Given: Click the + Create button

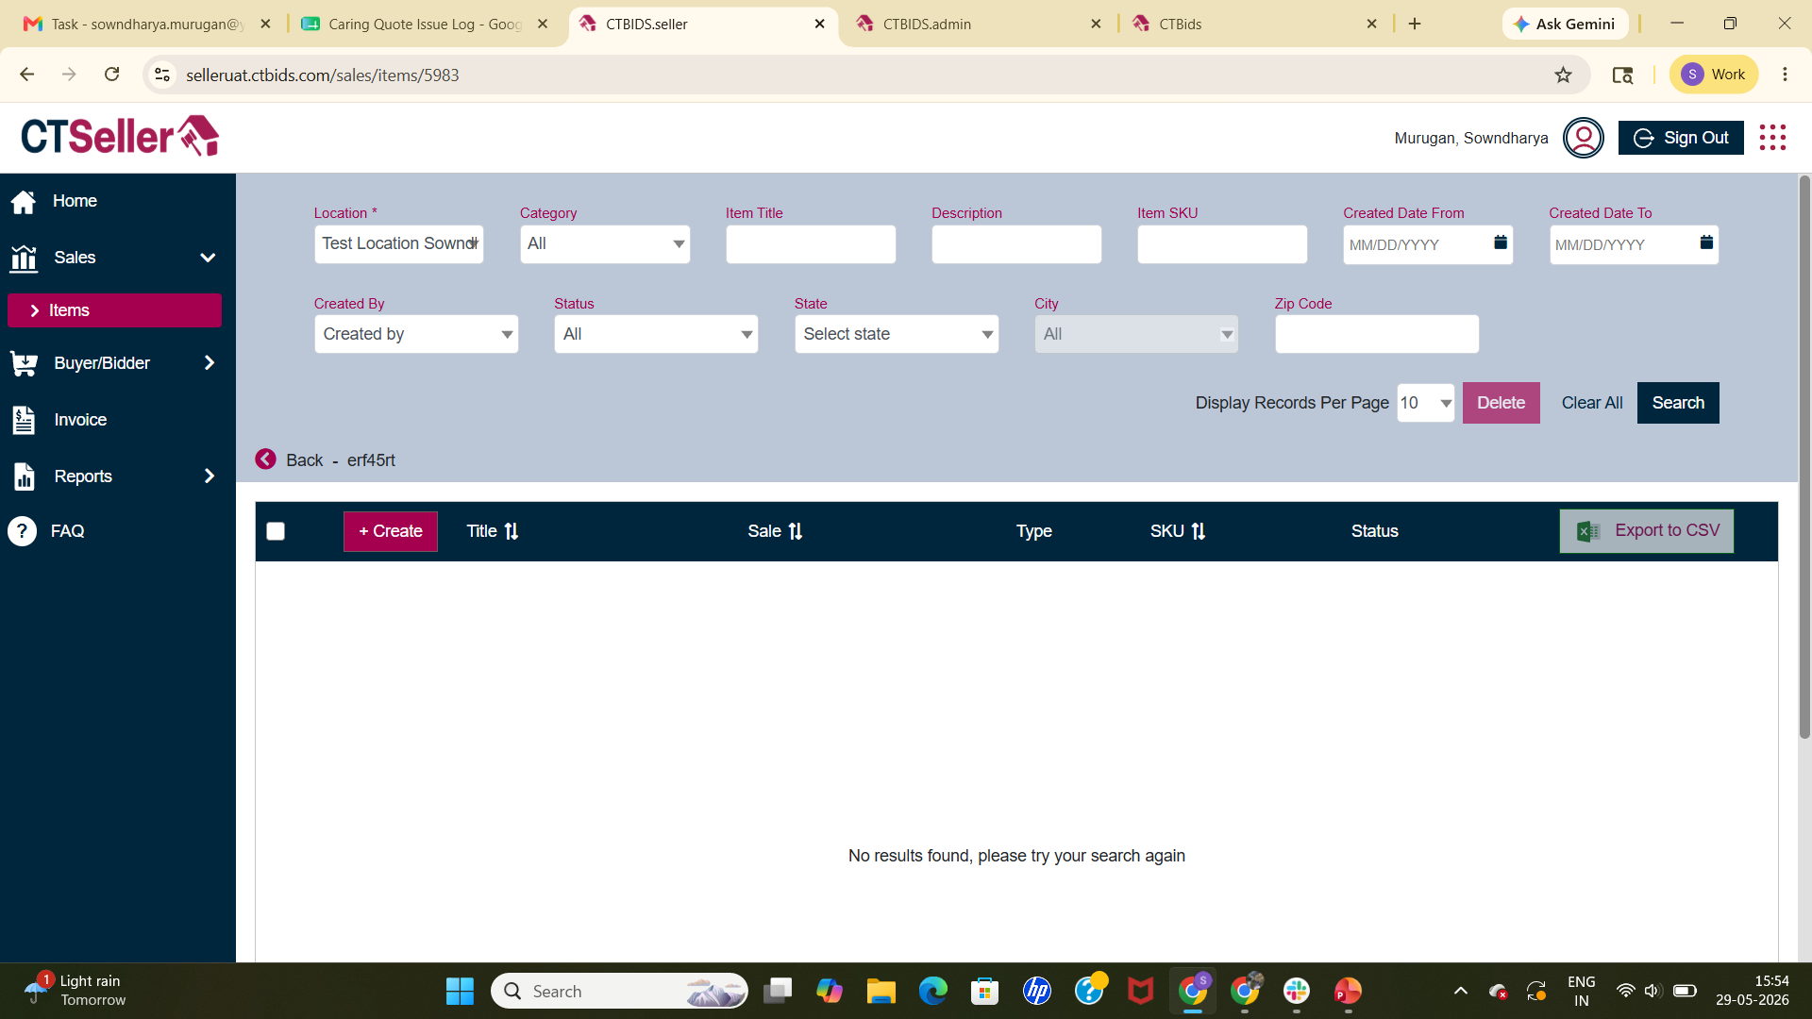Looking at the screenshot, I should 391,531.
